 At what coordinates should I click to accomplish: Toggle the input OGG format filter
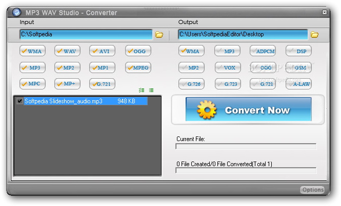point(138,51)
